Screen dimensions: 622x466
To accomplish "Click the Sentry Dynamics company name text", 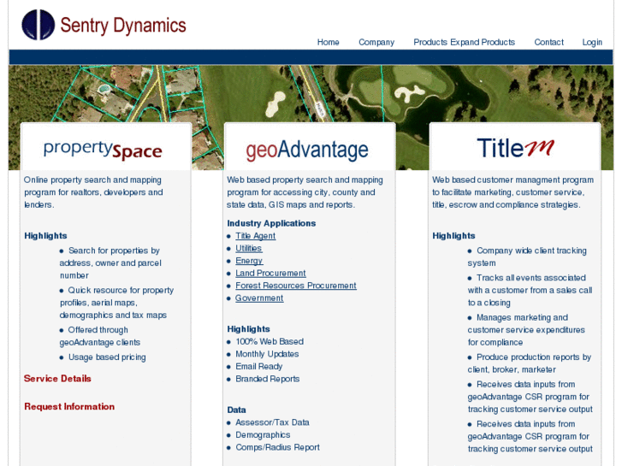I will (x=123, y=26).
